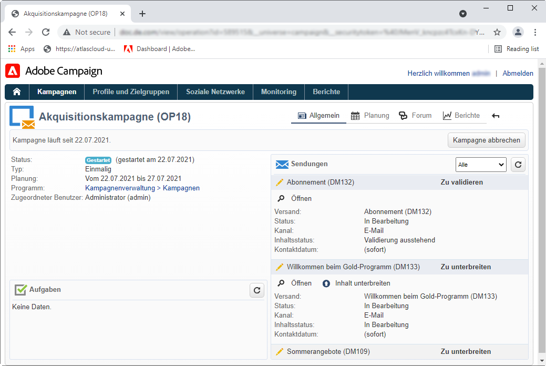The width and height of the screenshot is (546, 366).
Task: Switch to the Allgemein tab
Action: [x=318, y=115]
